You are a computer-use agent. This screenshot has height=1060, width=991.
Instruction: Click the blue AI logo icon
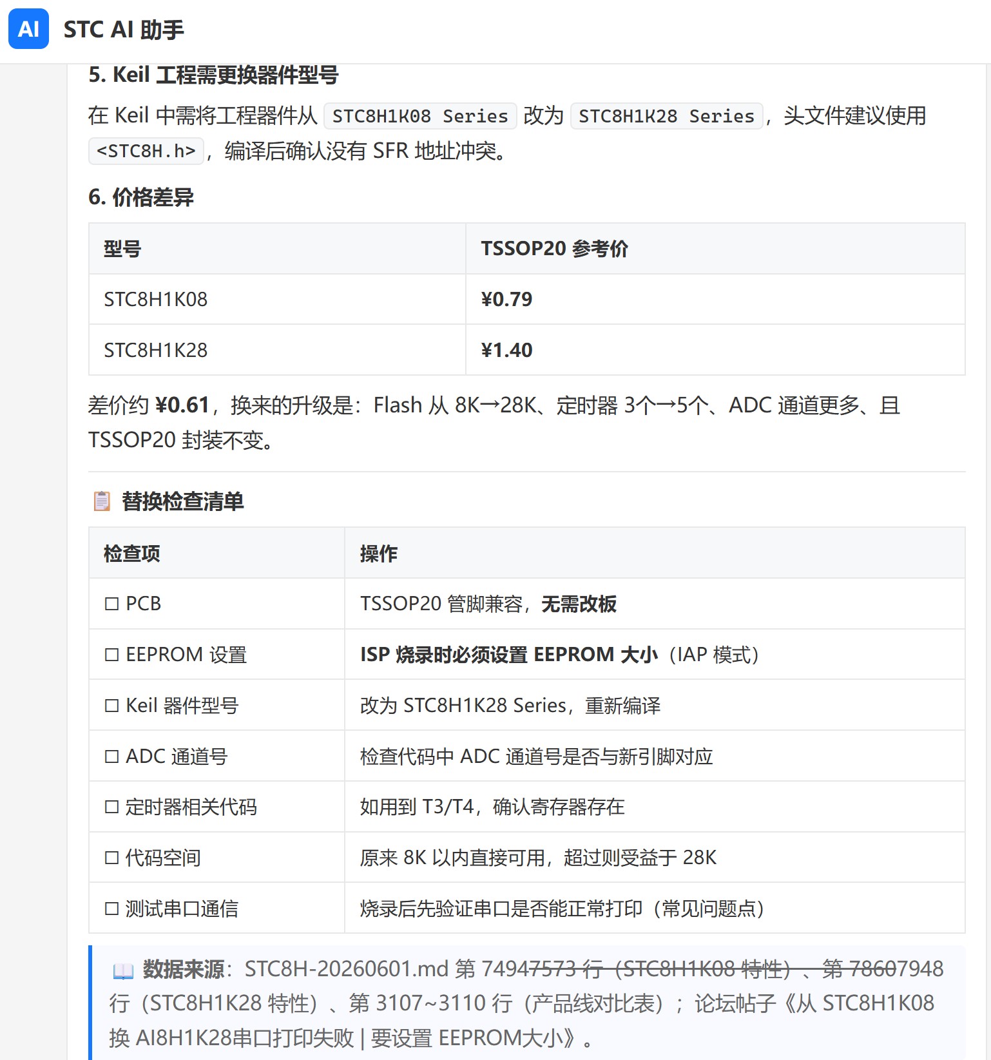(28, 29)
